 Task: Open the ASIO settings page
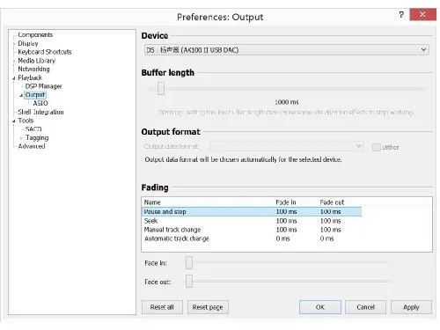[40, 103]
